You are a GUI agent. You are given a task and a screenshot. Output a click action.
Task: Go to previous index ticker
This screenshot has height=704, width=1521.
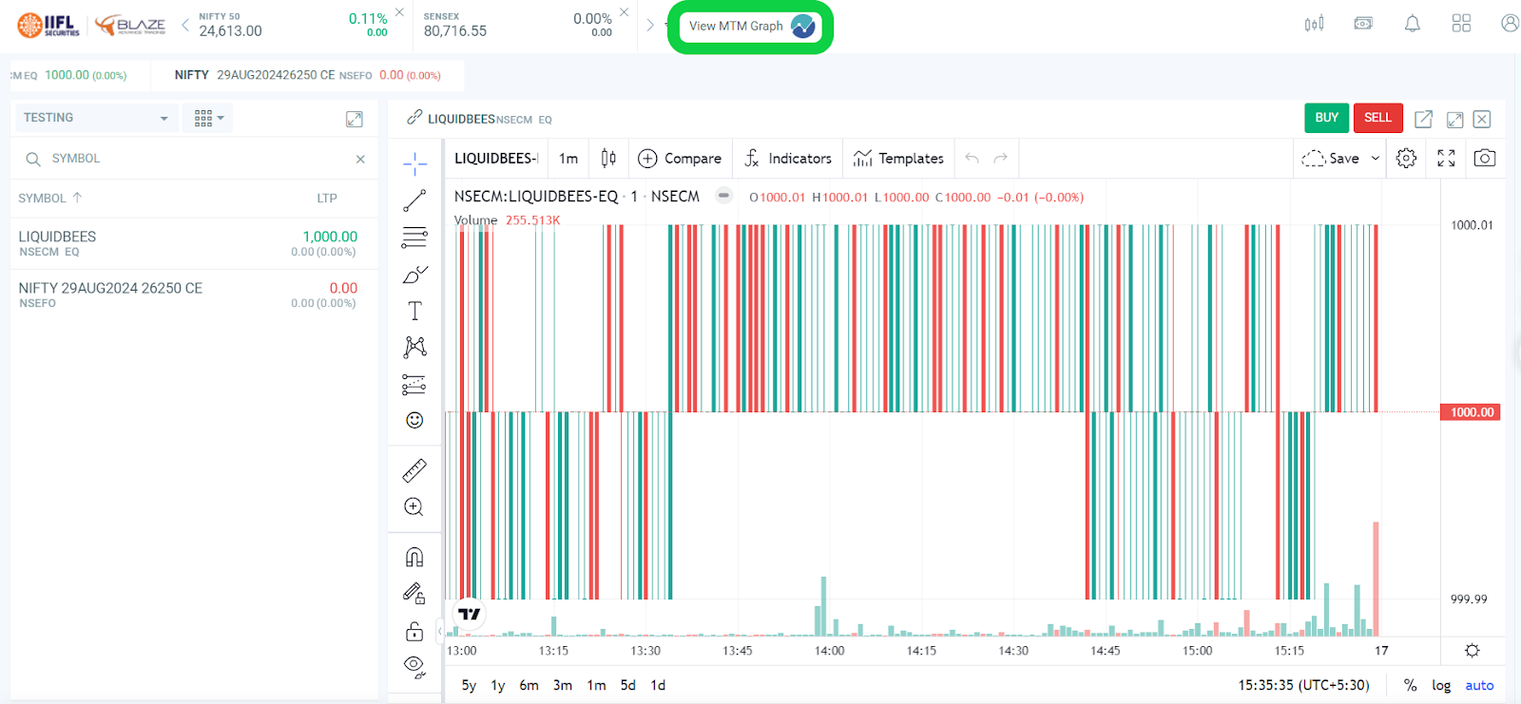pyautogui.click(x=185, y=25)
